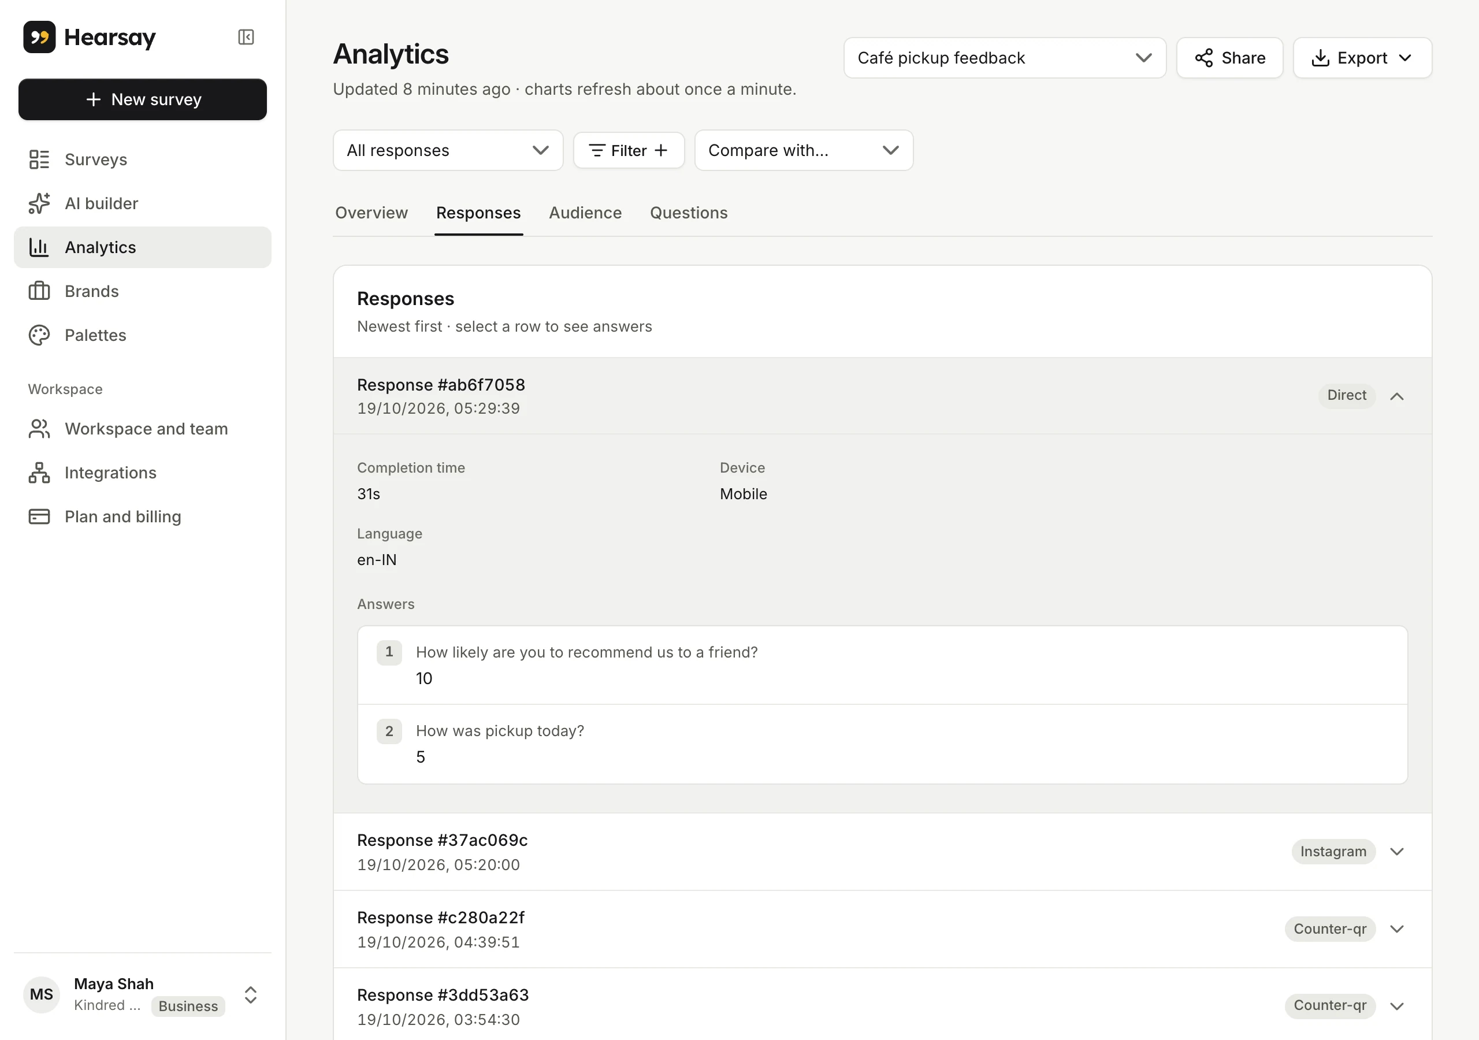1479x1040 pixels.
Task: Open the Compare with... dropdown
Action: pos(804,150)
